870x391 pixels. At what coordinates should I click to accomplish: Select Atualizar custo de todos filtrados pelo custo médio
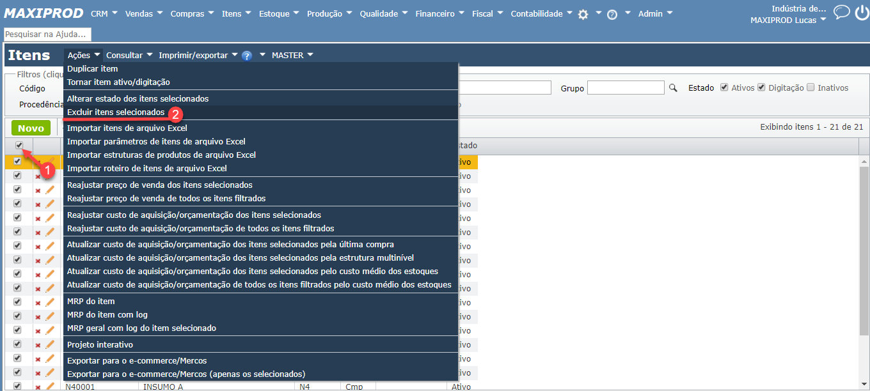261,285
